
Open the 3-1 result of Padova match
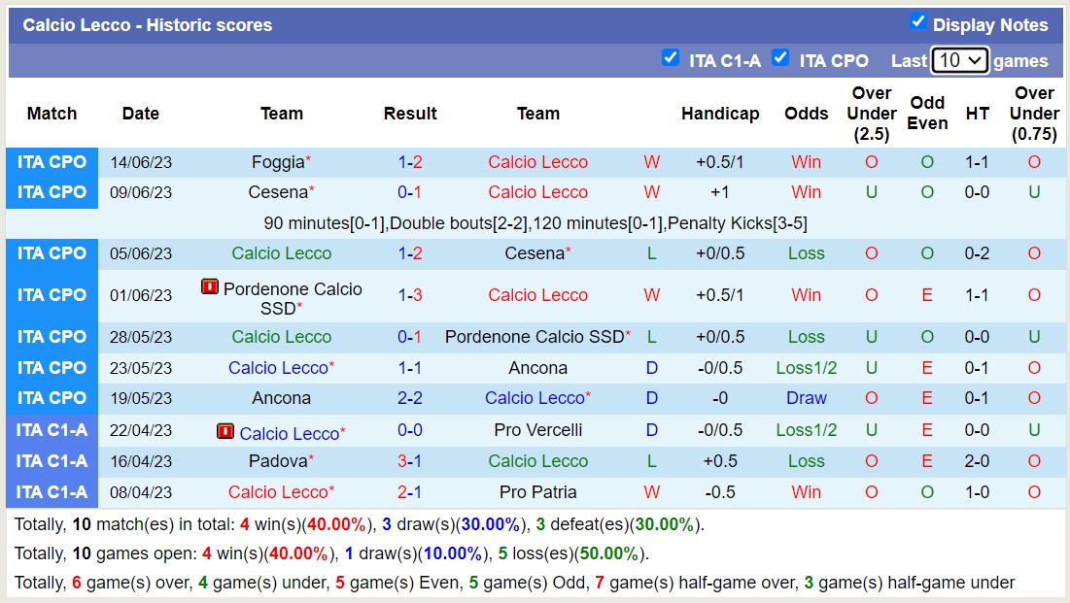point(410,461)
